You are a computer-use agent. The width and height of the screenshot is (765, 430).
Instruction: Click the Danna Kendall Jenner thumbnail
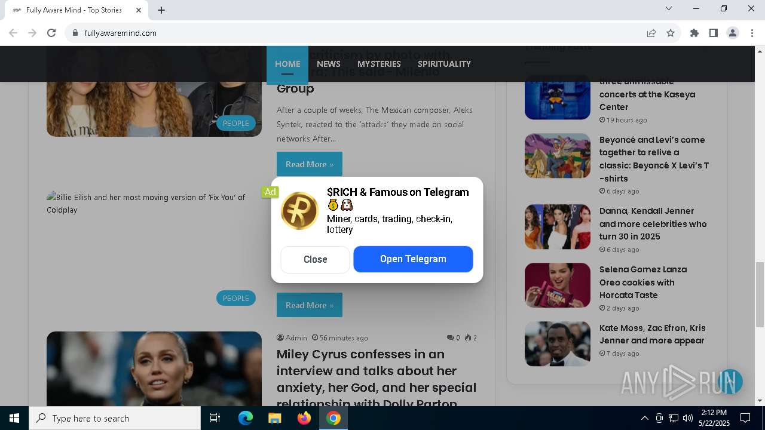[558, 227]
